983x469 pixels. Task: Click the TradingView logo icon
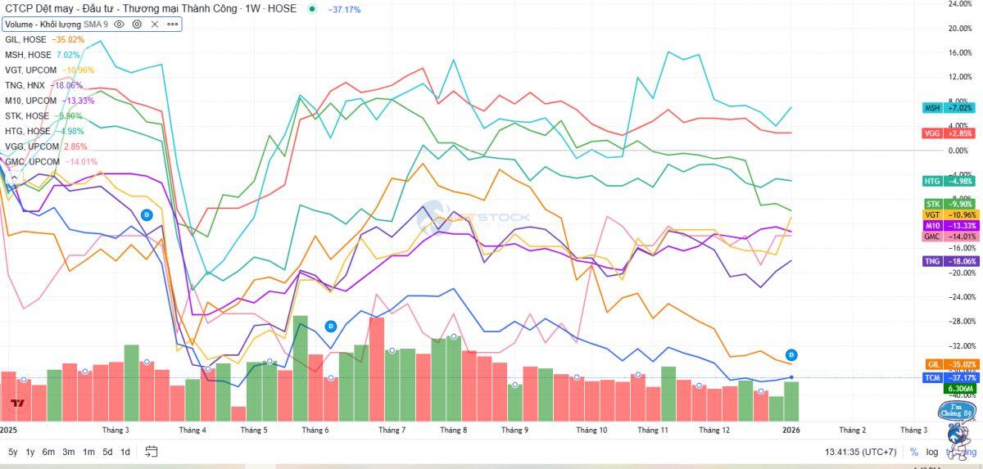(17, 404)
